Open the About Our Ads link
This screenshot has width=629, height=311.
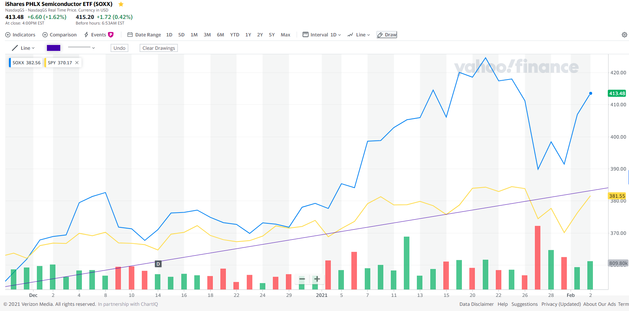click(599, 304)
